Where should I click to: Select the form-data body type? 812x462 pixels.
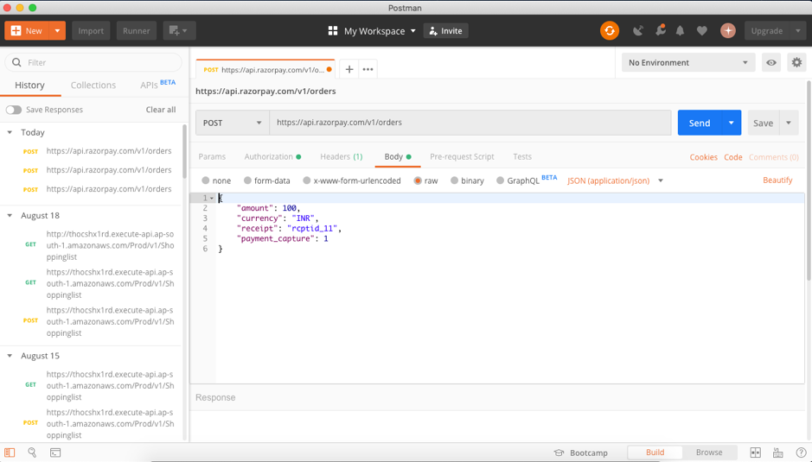point(247,180)
